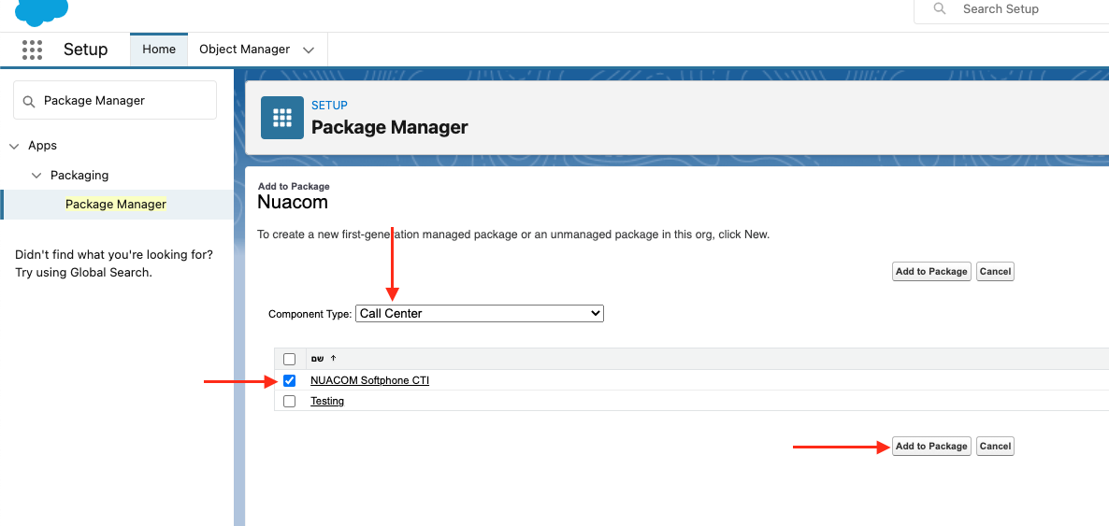Click the top Add to Package button
The height and width of the screenshot is (526, 1109).
point(930,272)
